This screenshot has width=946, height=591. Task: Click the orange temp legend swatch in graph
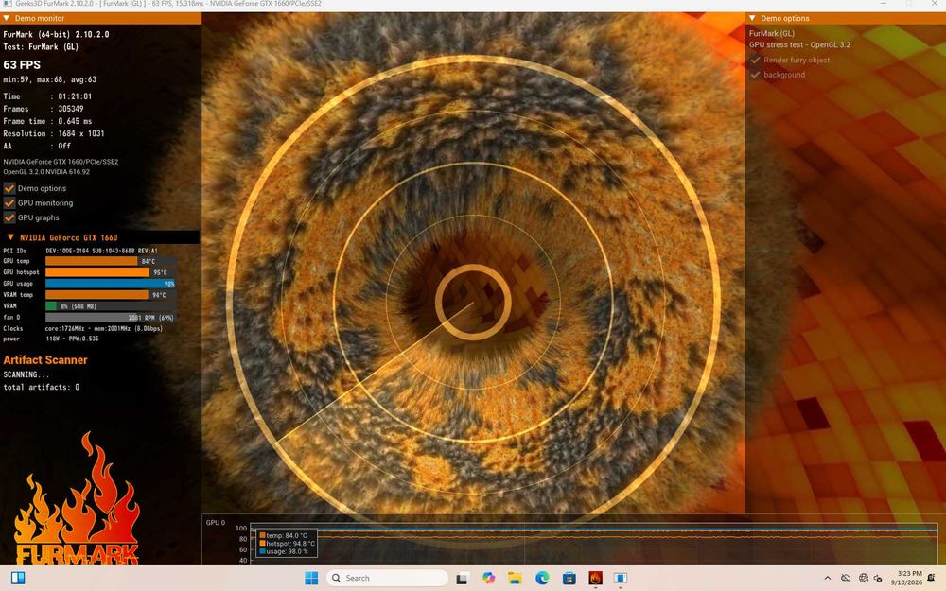tap(262, 535)
